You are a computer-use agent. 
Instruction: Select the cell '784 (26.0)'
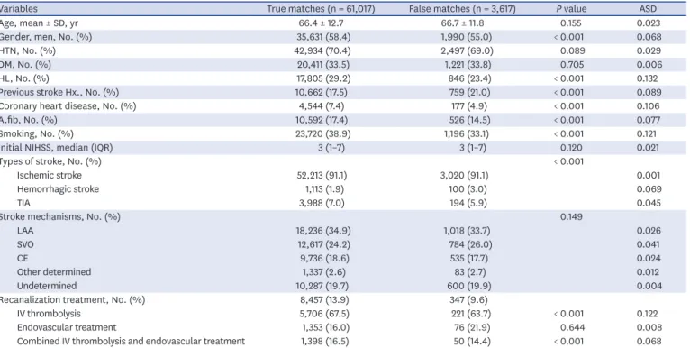[469, 244]
